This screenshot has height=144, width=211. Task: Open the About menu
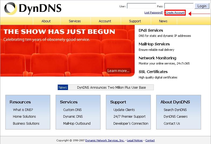click(x=46, y=21)
